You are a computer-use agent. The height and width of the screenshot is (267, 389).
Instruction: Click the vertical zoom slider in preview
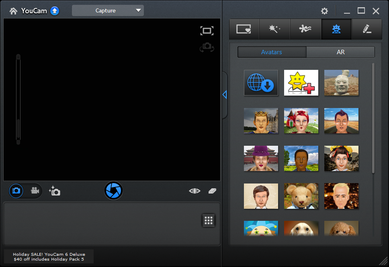pos(18,99)
